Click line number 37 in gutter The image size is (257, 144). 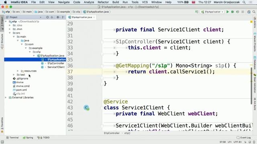pos(70,72)
